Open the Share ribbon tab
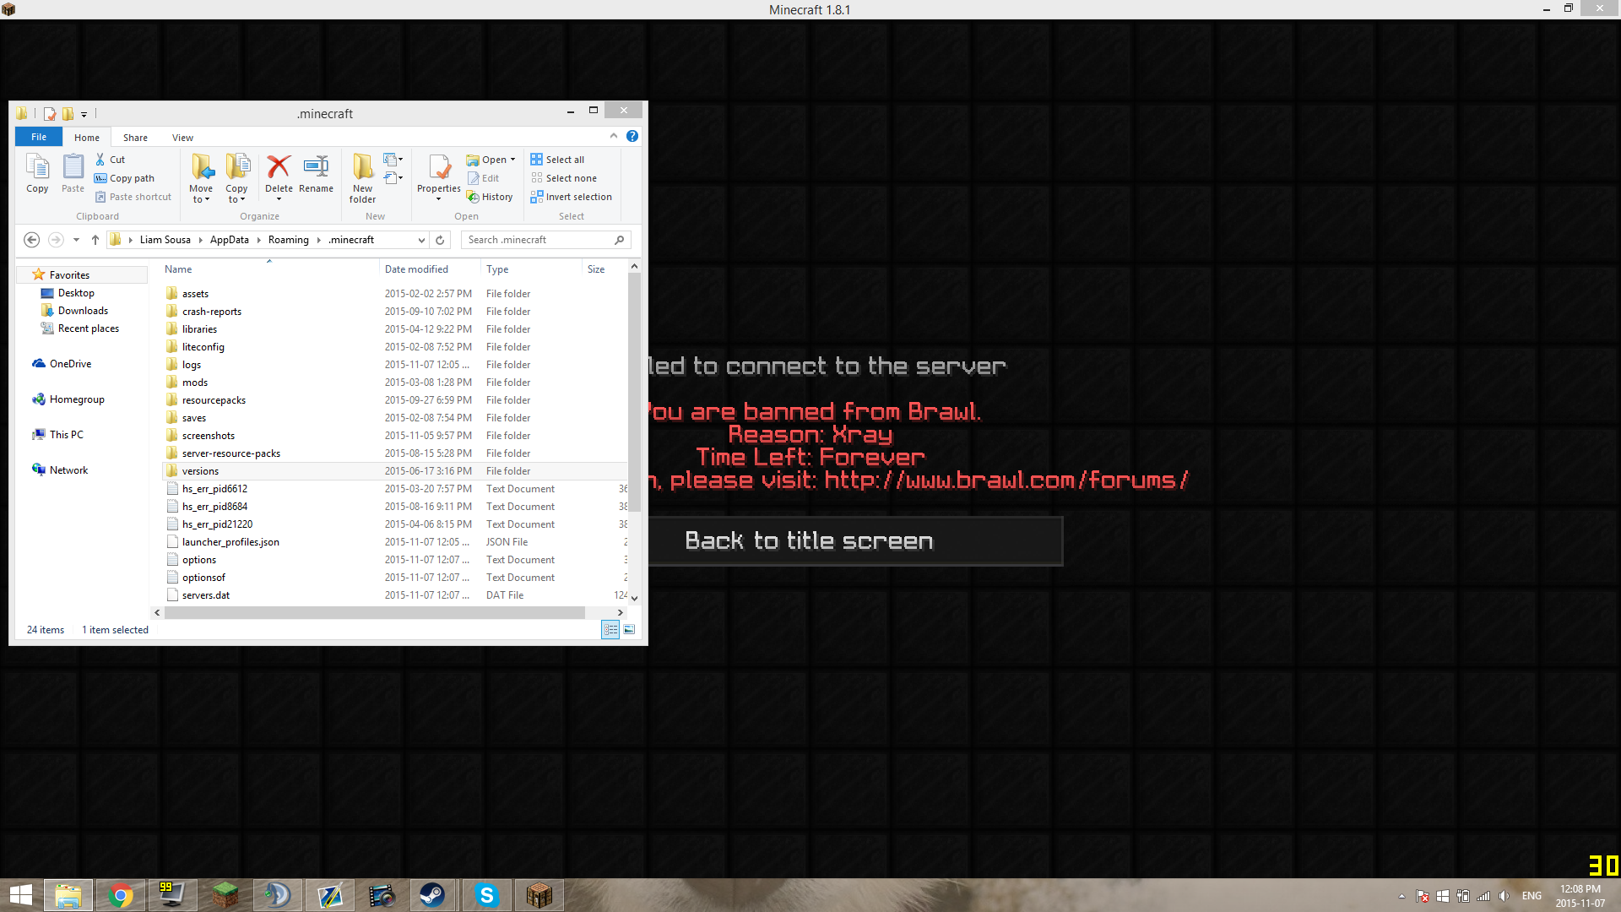The height and width of the screenshot is (912, 1621). pos(135,138)
